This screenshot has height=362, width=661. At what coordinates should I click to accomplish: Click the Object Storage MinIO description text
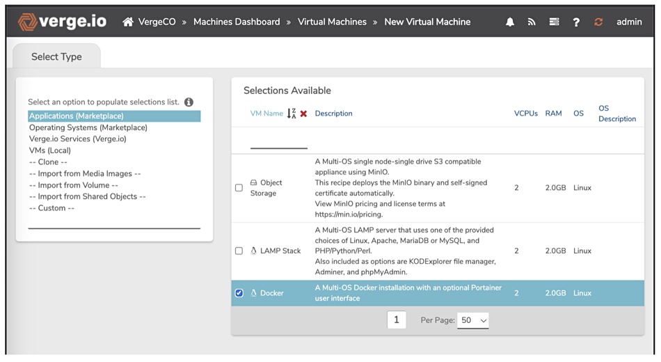[401, 188]
